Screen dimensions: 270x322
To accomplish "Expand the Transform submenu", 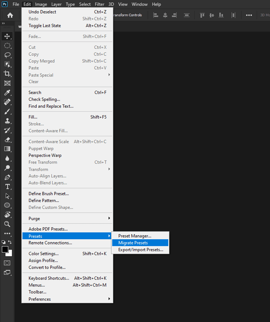I will pyautogui.click(x=67, y=169).
